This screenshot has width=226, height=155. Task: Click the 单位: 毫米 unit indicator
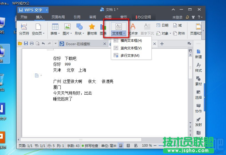[109, 146]
